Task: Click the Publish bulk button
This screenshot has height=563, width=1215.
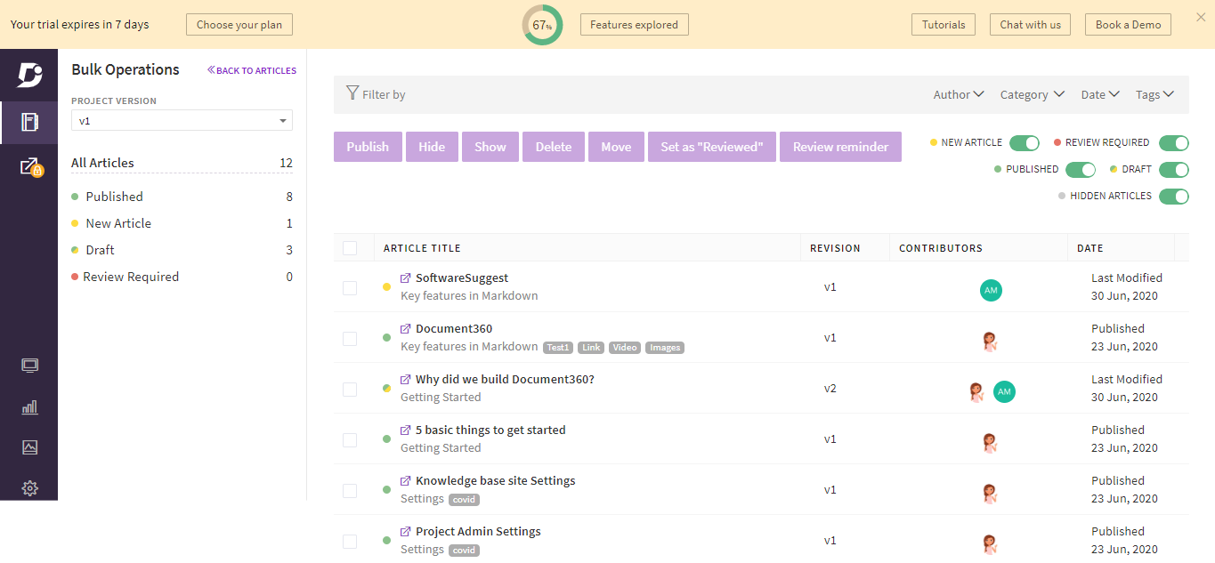Action: tap(368, 147)
